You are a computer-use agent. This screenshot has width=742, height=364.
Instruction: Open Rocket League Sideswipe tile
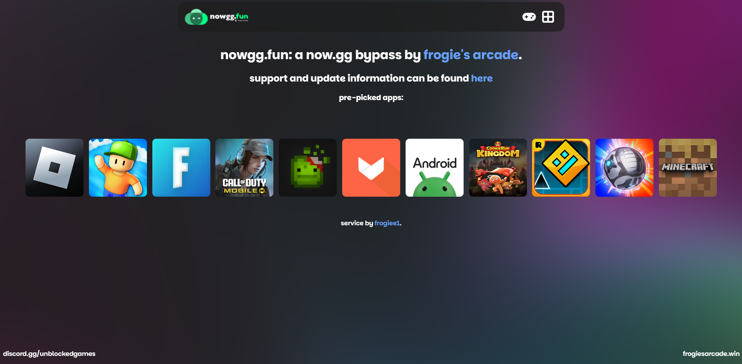click(624, 168)
